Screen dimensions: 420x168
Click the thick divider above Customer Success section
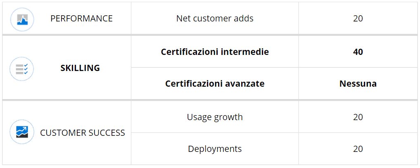[210, 100]
